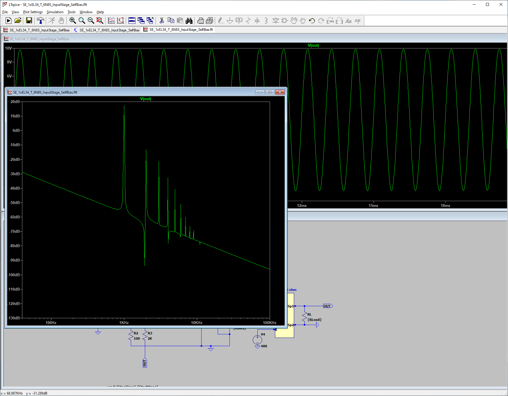This screenshot has height=396, width=508.
Task: Select the Place Text Aa tool
Action: tap(348, 21)
